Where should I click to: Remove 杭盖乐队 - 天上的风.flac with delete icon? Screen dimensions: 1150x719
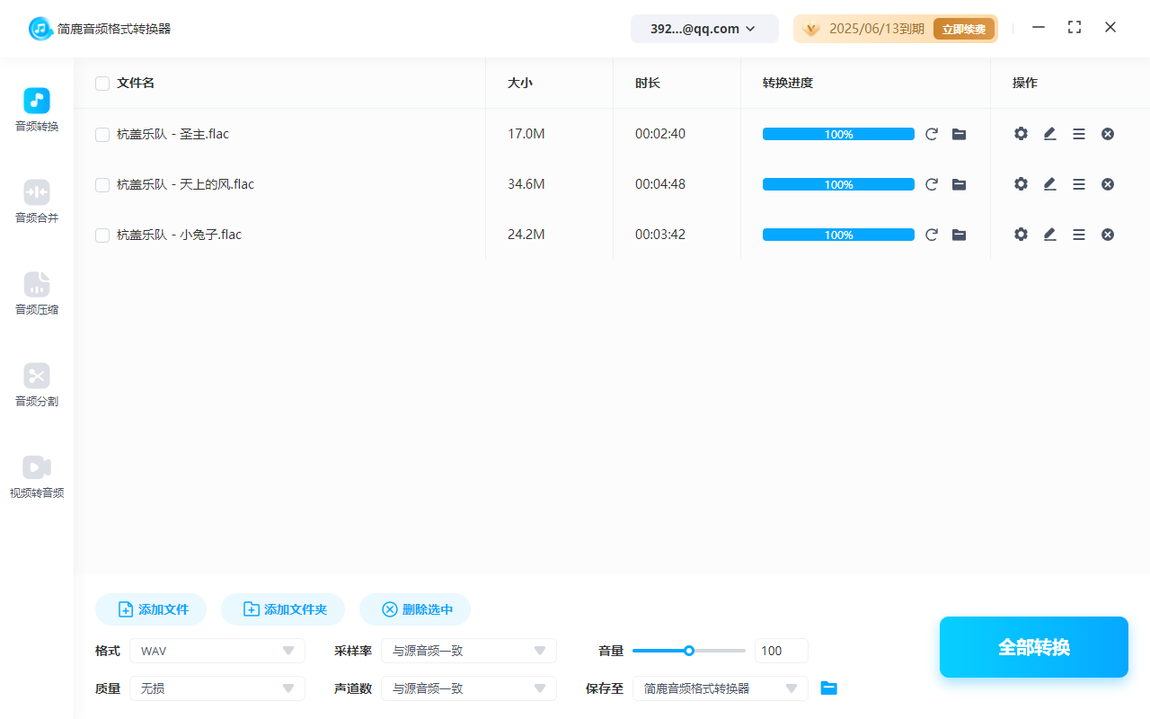[x=1107, y=183]
